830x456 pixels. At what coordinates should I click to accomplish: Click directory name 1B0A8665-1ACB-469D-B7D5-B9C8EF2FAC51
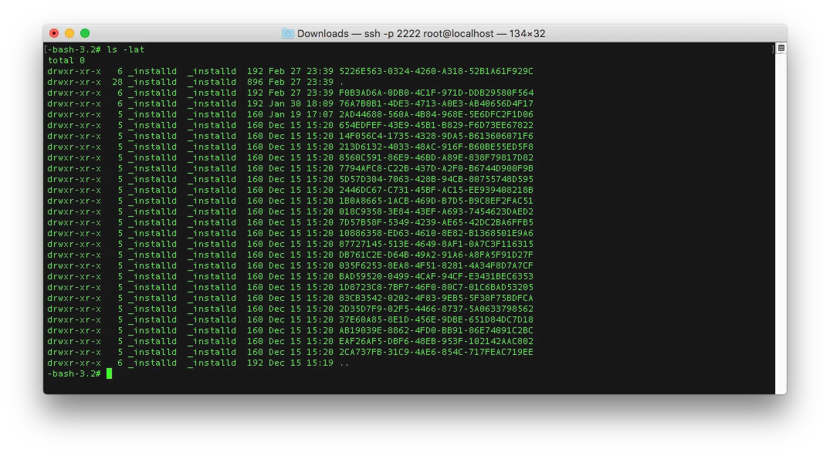point(436,201)
